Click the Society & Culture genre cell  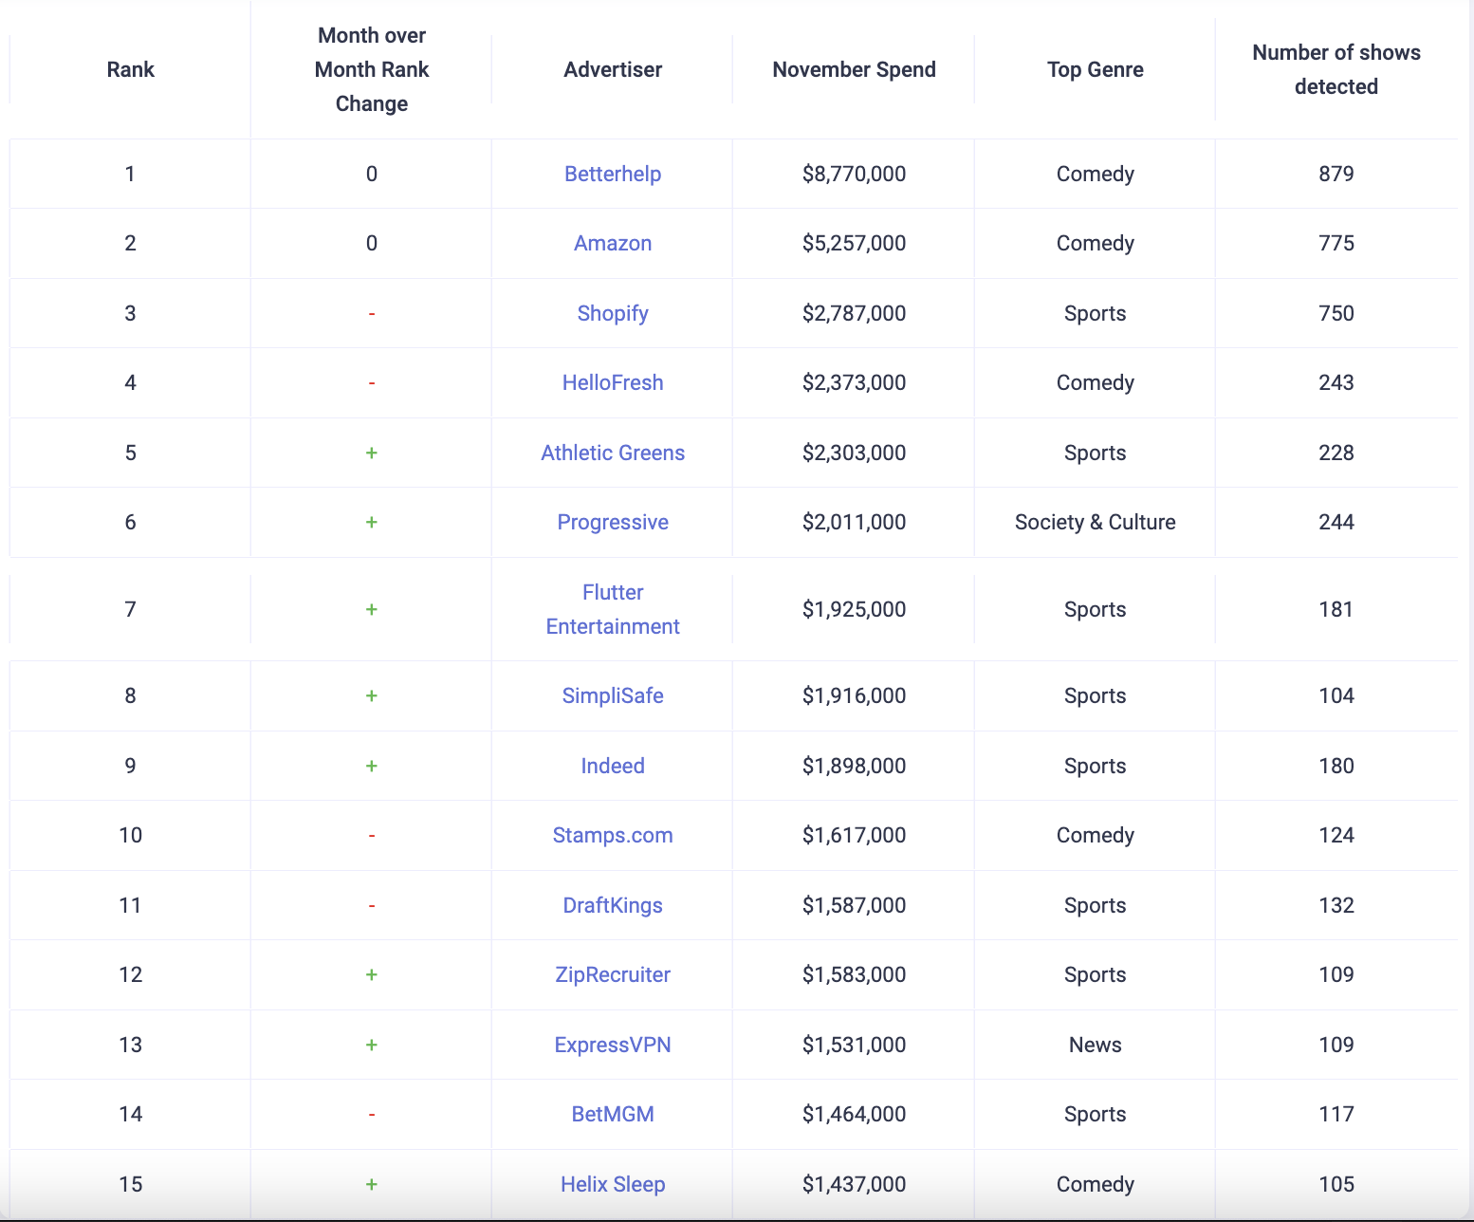point(1096,522)
